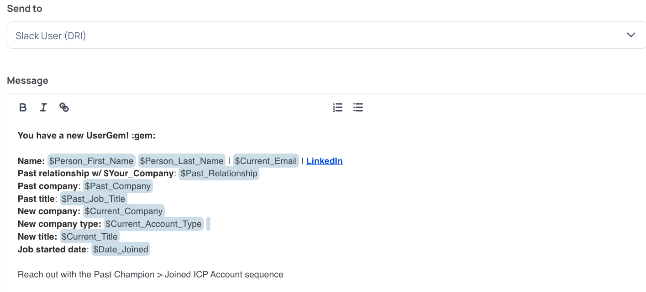Viewport: 646px width, 292px height.
Task: Select the Slack User (DRI) combo box
Action: 326,35
